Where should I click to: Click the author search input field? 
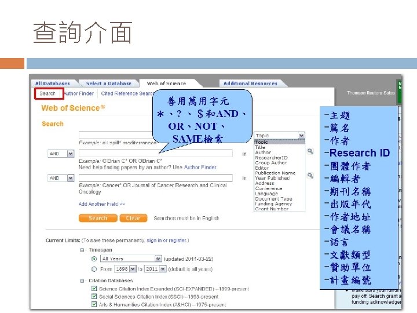point(156,153)
